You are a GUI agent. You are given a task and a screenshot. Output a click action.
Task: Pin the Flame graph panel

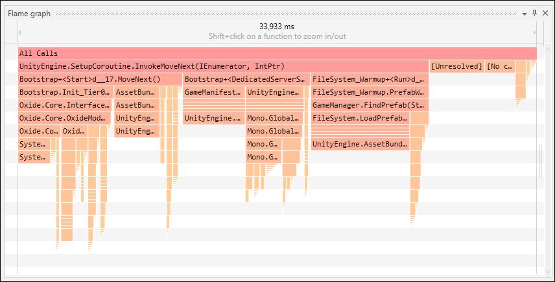click(x=534, y=13)
